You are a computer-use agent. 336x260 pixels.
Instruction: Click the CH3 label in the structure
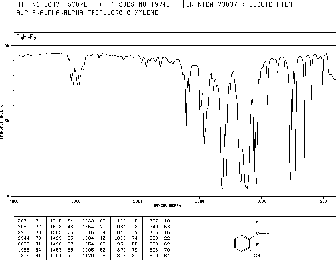tap(258, 256)
